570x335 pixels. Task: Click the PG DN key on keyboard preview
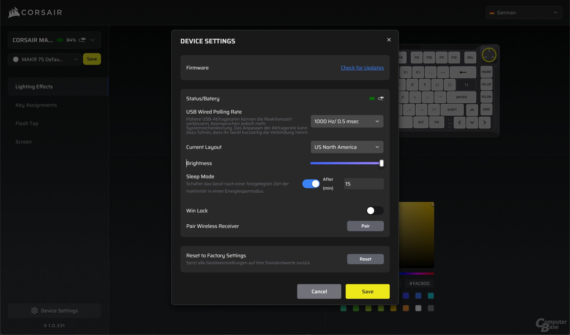(486, 97)
